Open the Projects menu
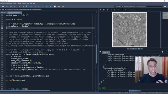 coord(24,3)
